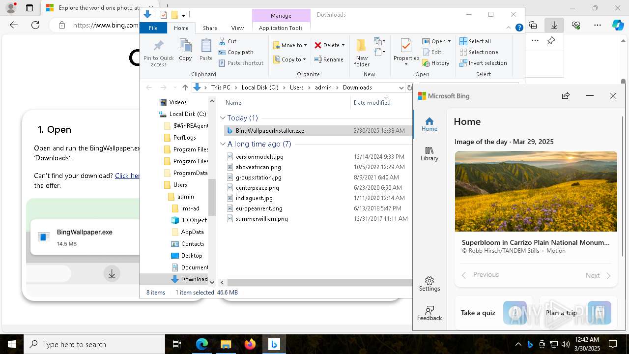Refresh the Explorer address bar
Image resolution: width=629 pixels, height=354 pixels.
click(409, 88)
